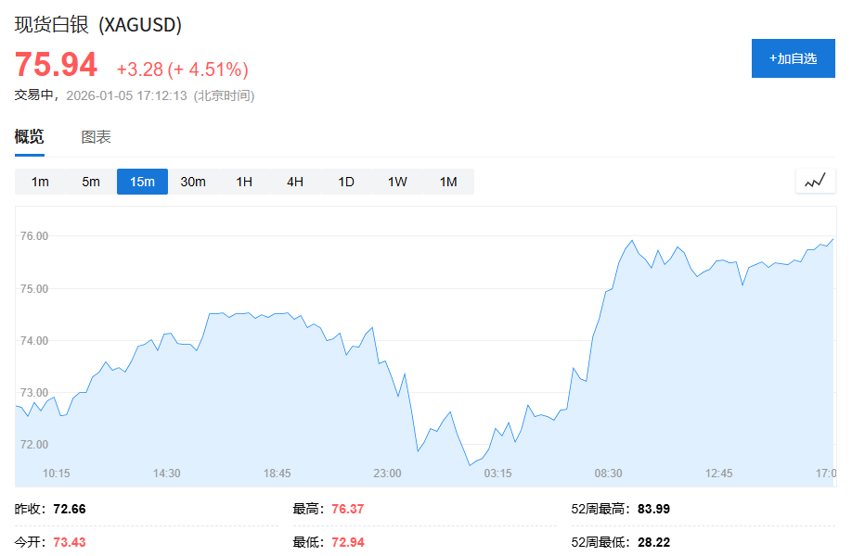This screenshot has height=556, width=852.
Task: Add XAGUSD to watchlist with +加自选
Action: pos(793,58)
